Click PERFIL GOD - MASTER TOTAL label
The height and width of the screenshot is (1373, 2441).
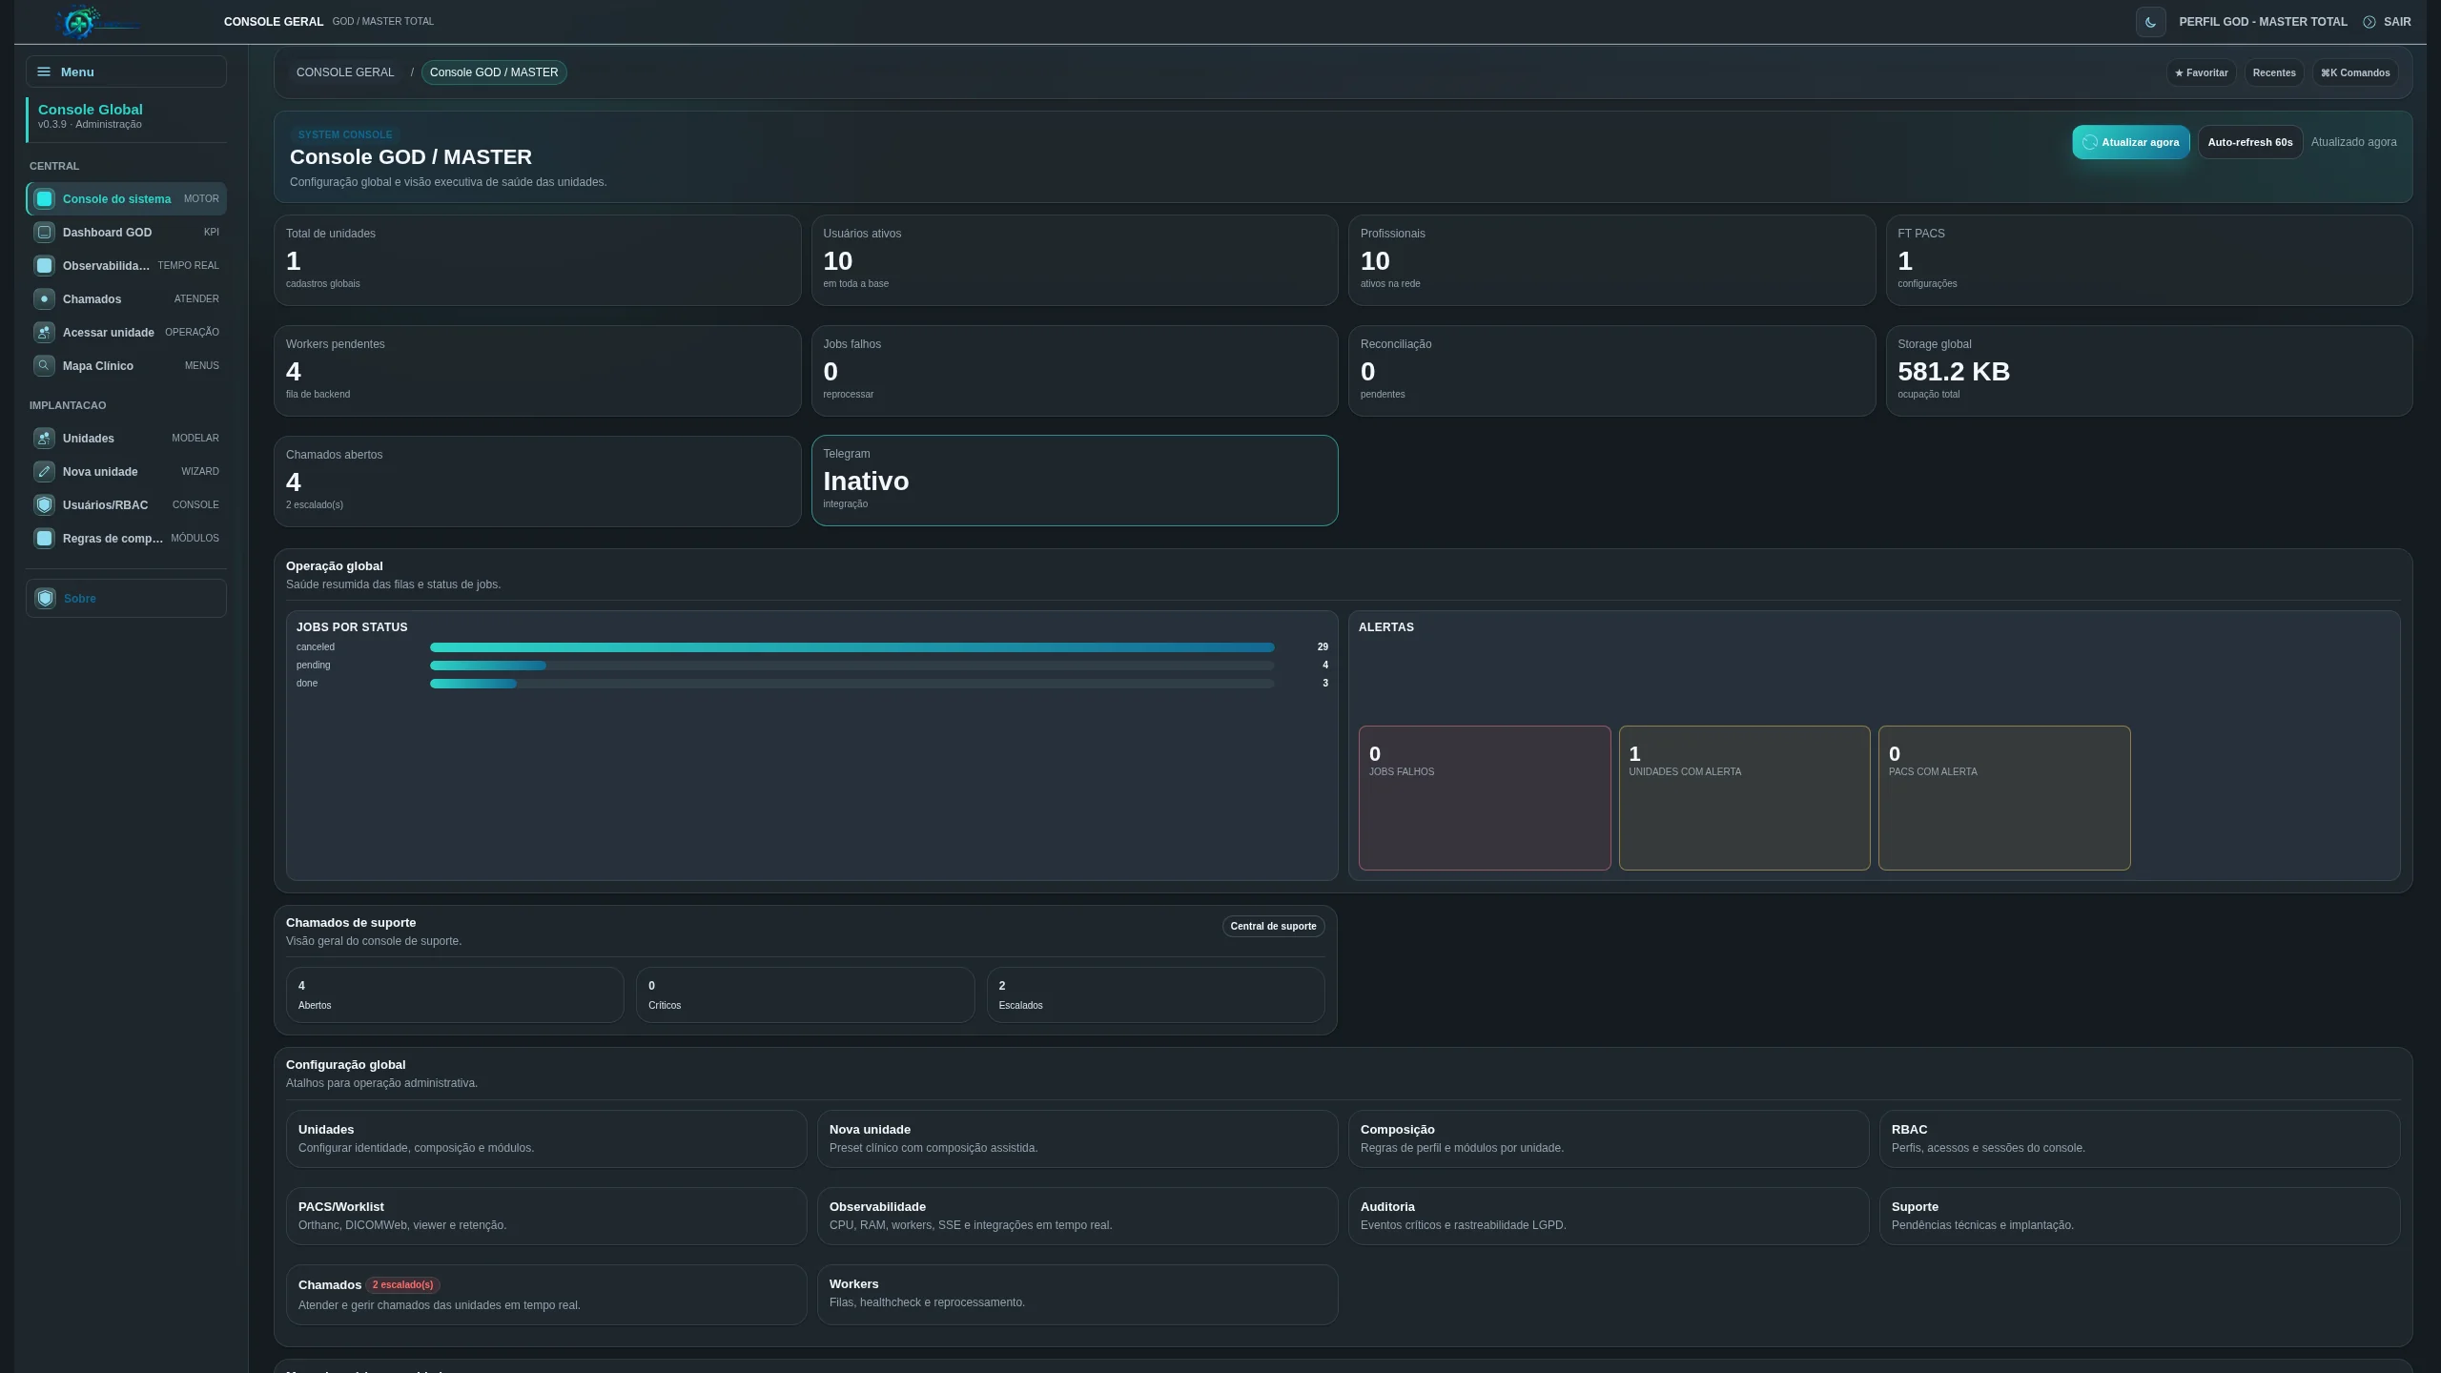(x=2263, y=22)
